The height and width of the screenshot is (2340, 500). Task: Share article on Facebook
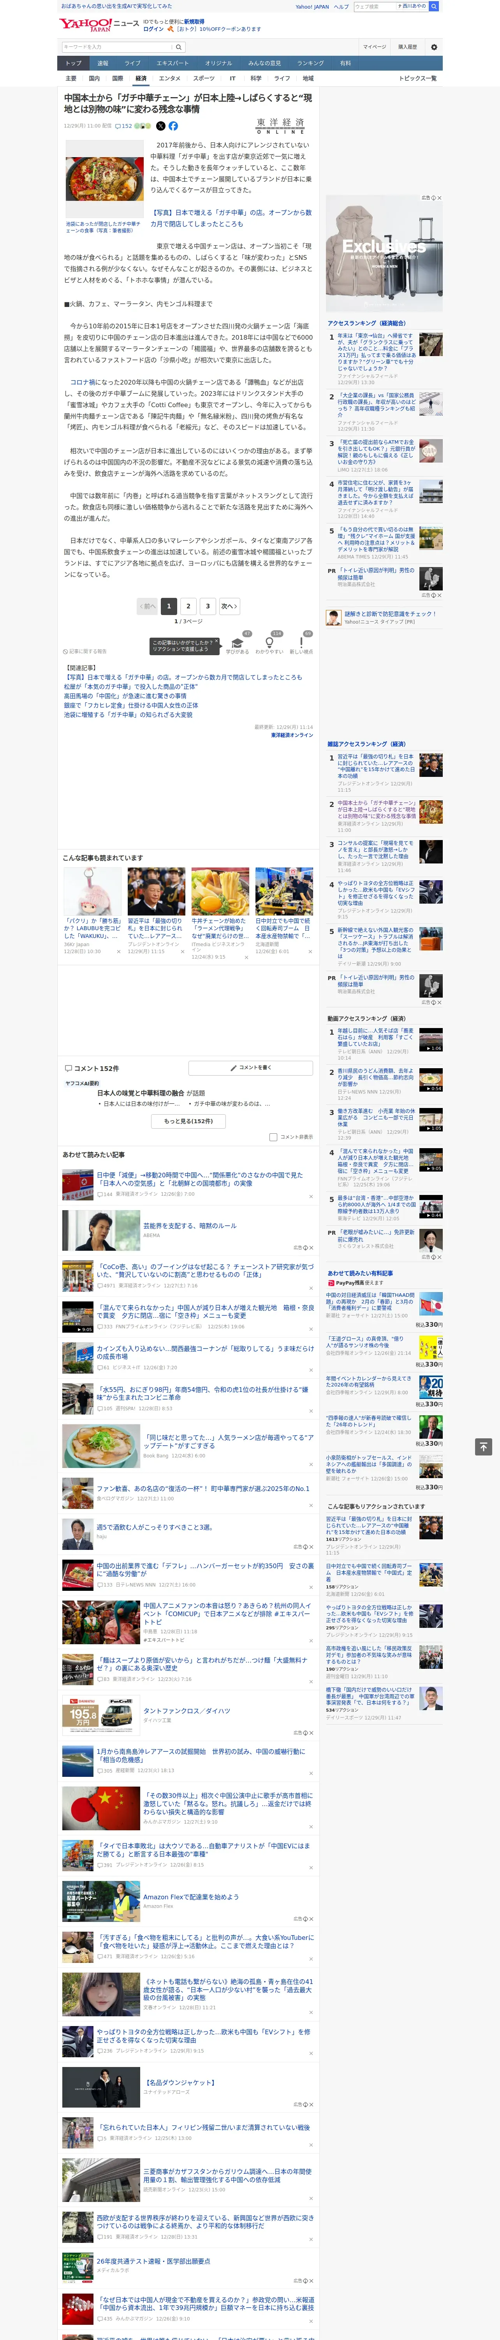[x=173, y=126]
